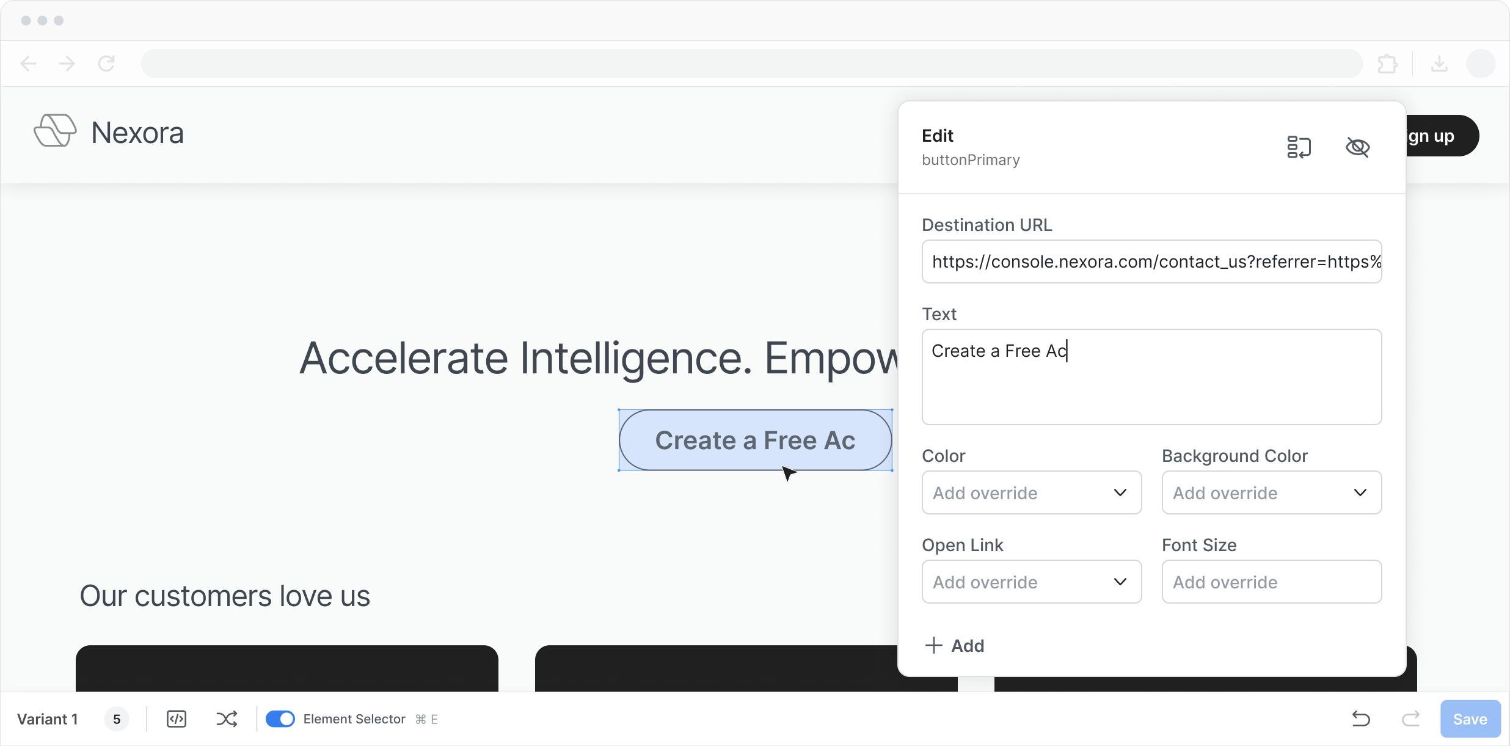Redo the reverted change
Image resolution: width=1510 pixels, height=746 pixels.
coord(1410,719)
